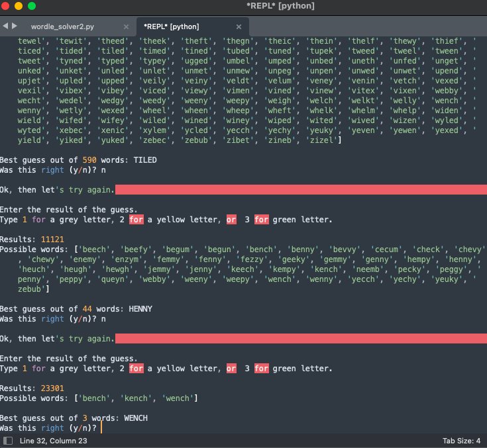487x448 pixels.
Task: Switch to *REPL* [python] tab
Action: 171,26
